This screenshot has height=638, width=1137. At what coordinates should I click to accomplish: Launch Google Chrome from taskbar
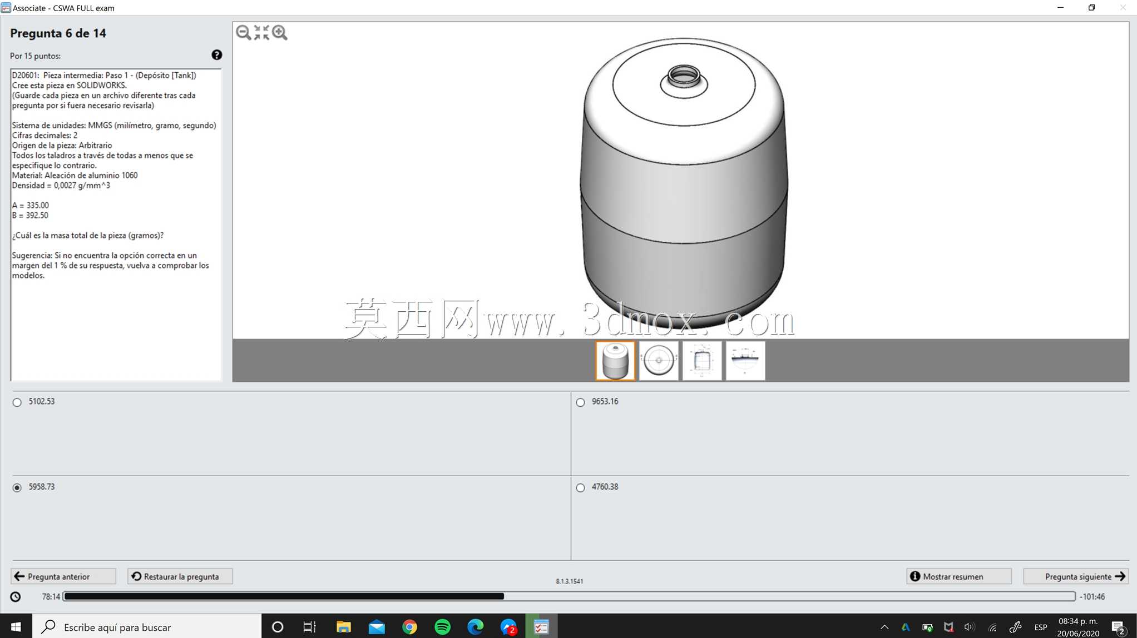click(409, 627)
